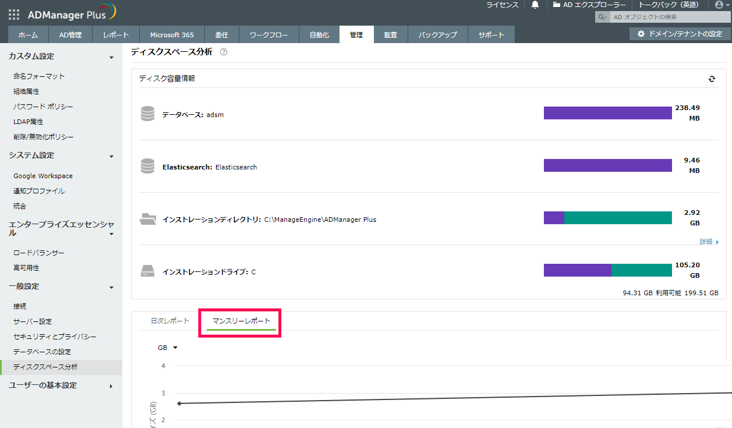This screenshot has width=732, height=428.
Task: Open the サポート tab
Action: 491,35
